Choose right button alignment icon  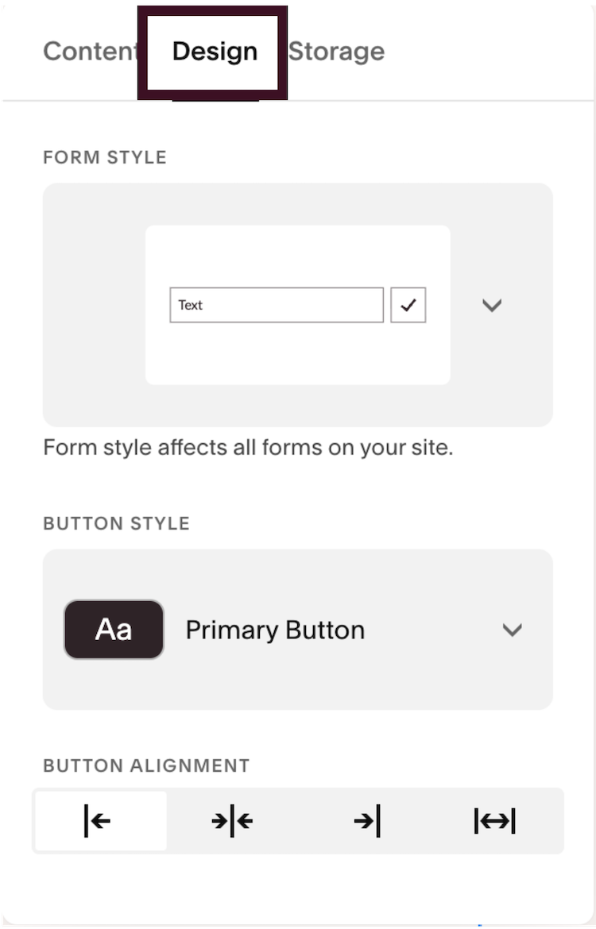coord(366,820)
